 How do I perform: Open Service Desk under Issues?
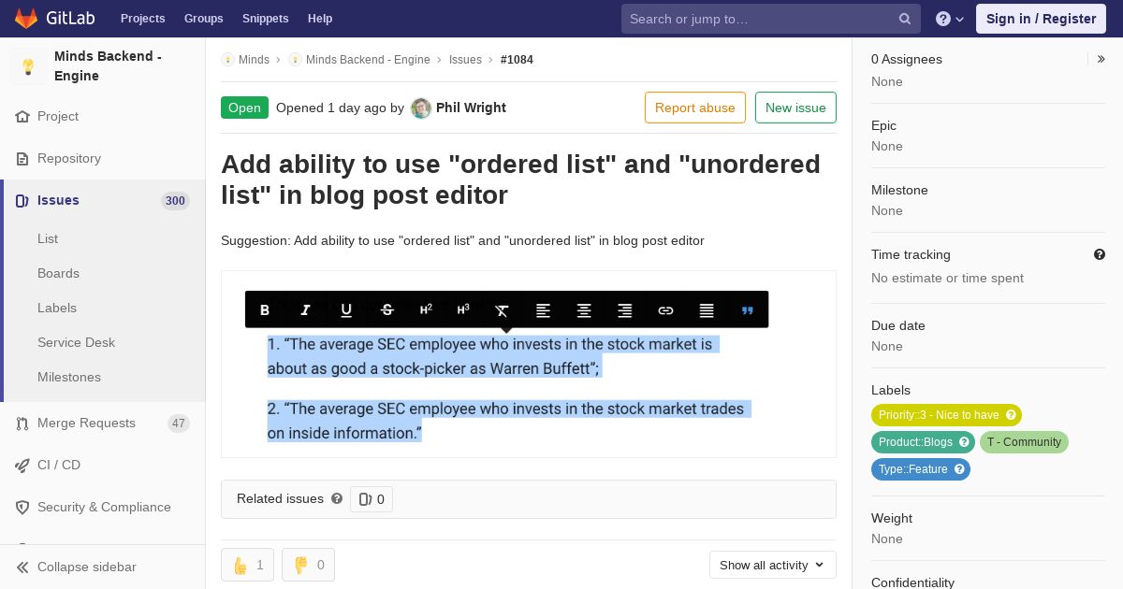[x=76, y=342]
